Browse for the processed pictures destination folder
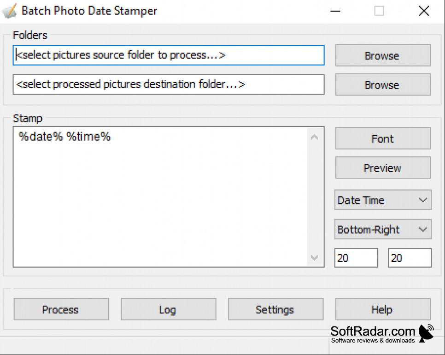Image resolution: width=445 pixels, height=355 pixels. [x=383, y=84]
